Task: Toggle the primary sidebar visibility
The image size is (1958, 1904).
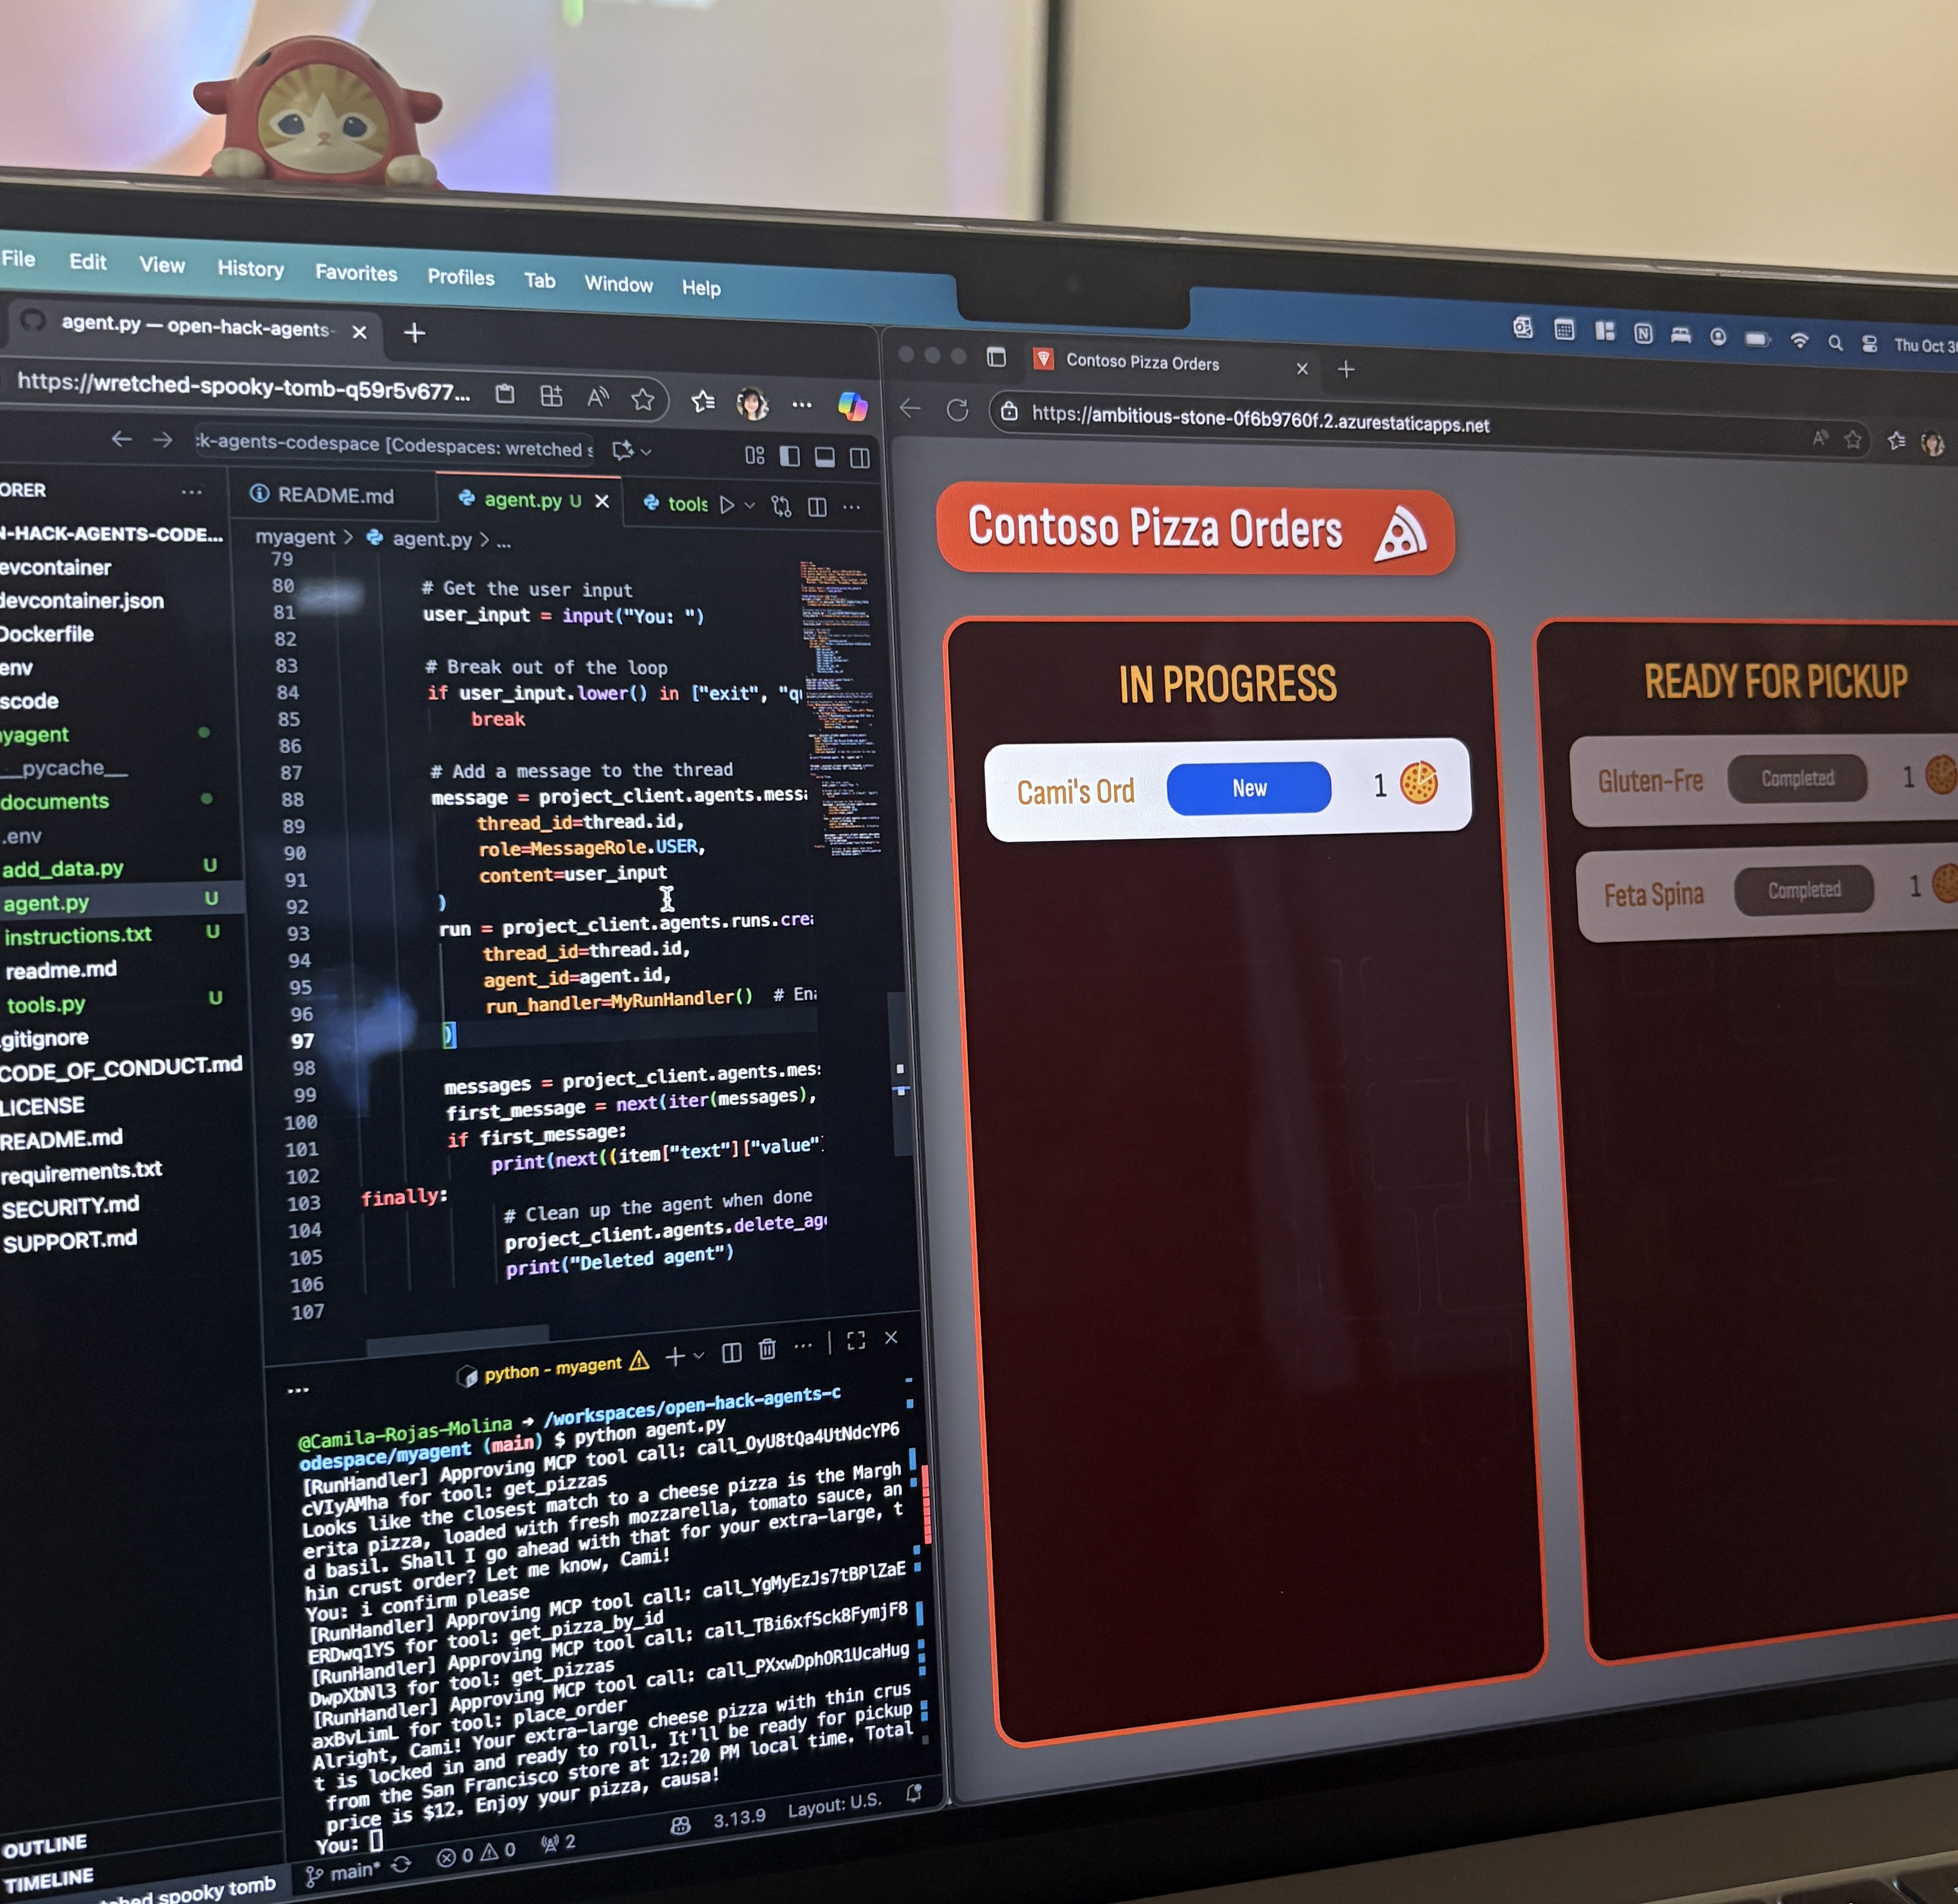Action: pyautogui.click(x=790, y=456)
